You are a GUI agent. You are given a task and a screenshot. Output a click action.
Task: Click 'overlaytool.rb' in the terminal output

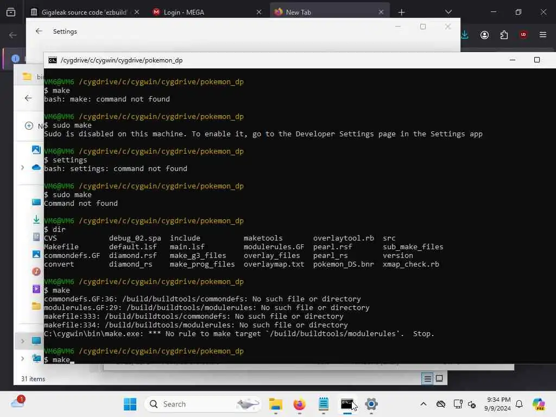343,238
